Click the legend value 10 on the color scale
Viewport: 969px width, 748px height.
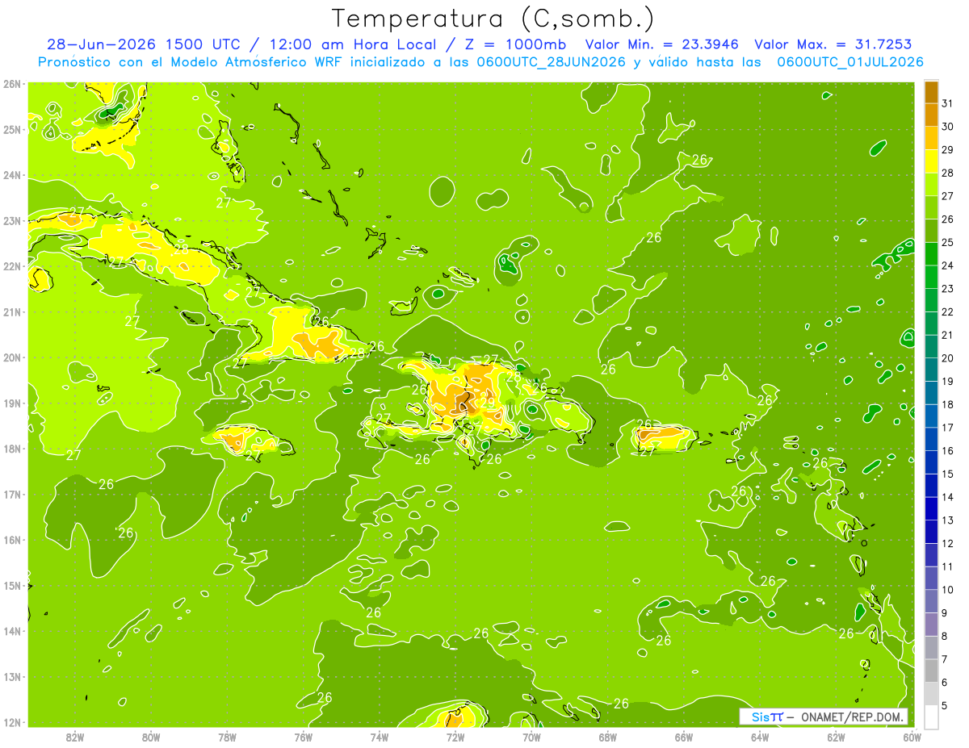pyautogui.click(x=947, y=591)
